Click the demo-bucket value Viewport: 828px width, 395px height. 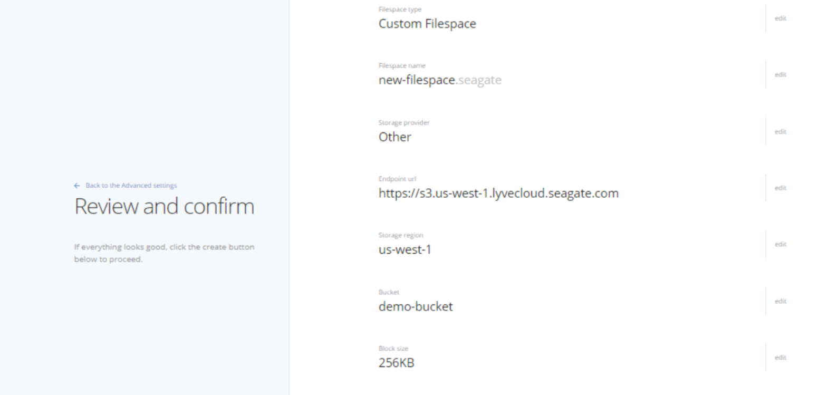(x=416, y=307)
